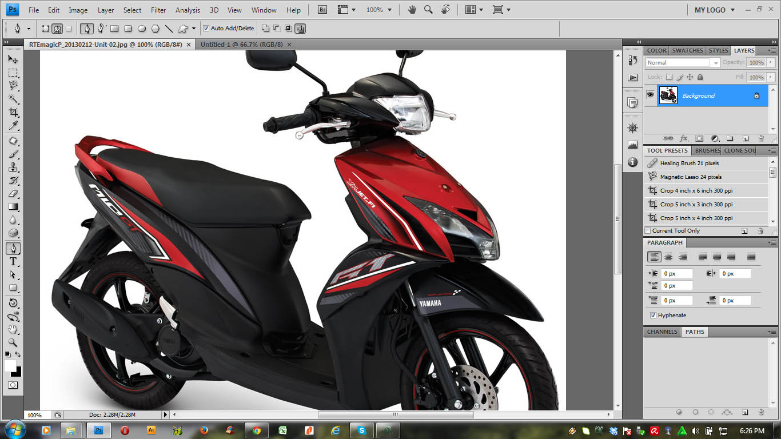Switch to the Swatches tab

688,50
